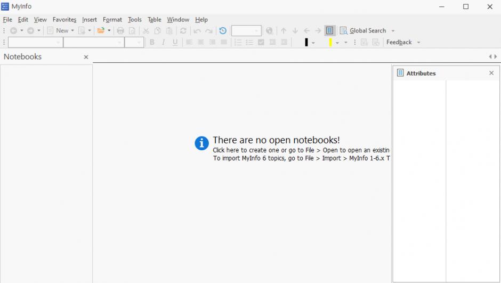Open the Tools menu
Image resolution: width=501 pixels, height=283 pixels.
(135, 20)
